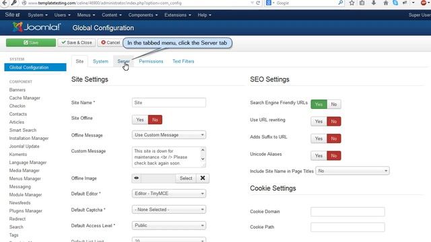Set Use URL rewriting to No
This screenshot has width=431, height=242.
[x=334, y=121]
